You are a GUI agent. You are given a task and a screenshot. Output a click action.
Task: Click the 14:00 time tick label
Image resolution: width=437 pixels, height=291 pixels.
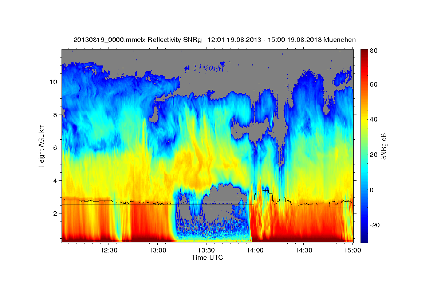tap(255, 250)
